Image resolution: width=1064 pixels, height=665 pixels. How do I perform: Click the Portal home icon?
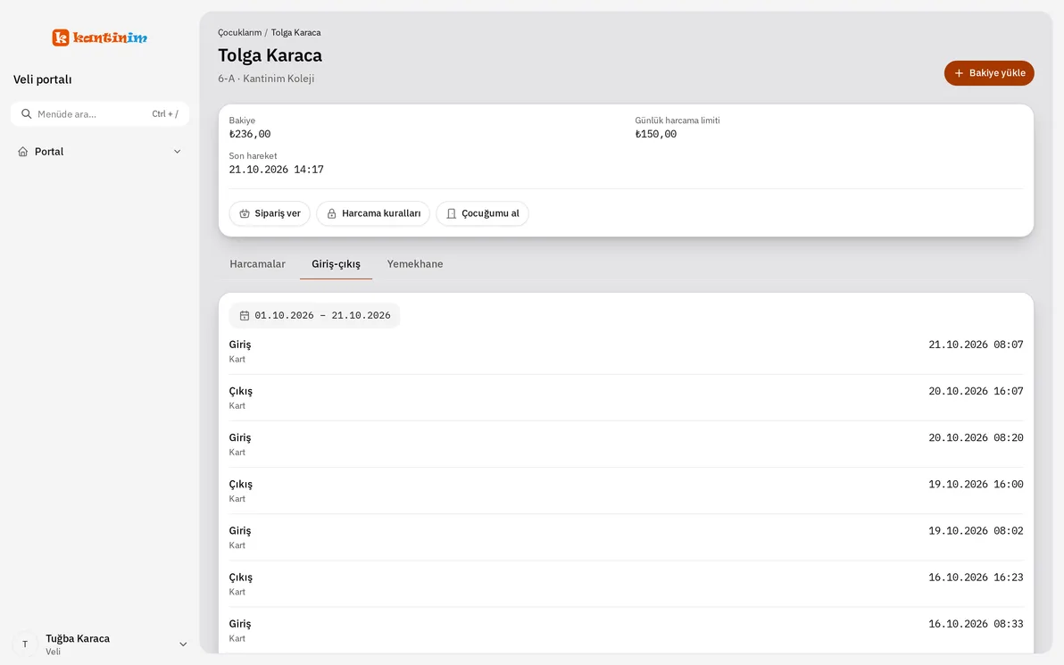[23, 152]
